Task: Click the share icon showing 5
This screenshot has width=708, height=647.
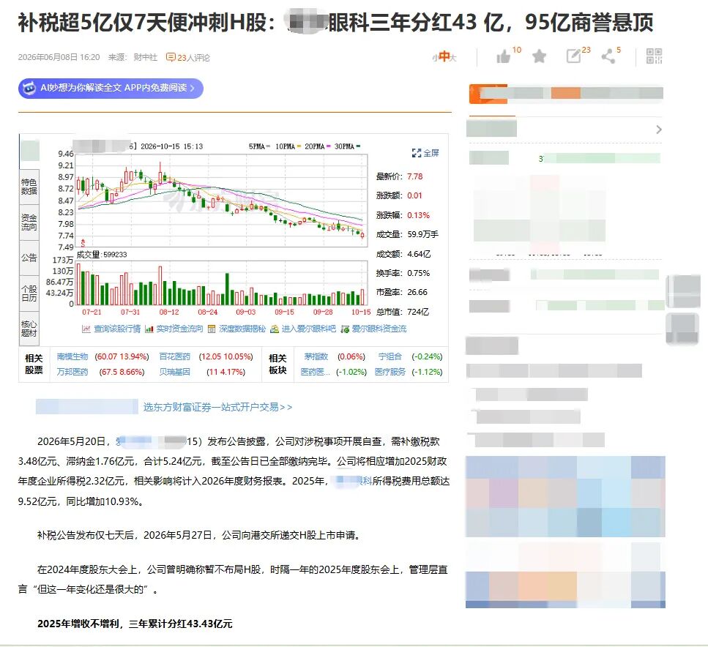Action: 608,56
